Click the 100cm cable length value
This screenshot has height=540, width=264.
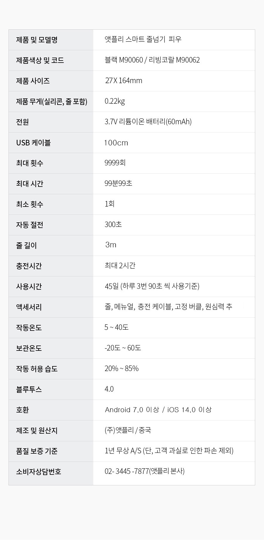(x=116, y=143)
